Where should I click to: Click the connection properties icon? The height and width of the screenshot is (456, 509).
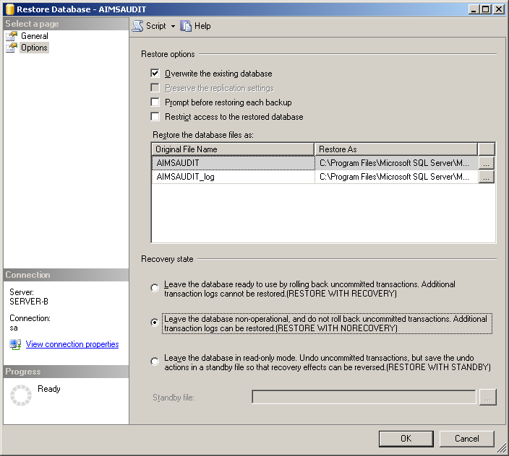tap(15, 344)
